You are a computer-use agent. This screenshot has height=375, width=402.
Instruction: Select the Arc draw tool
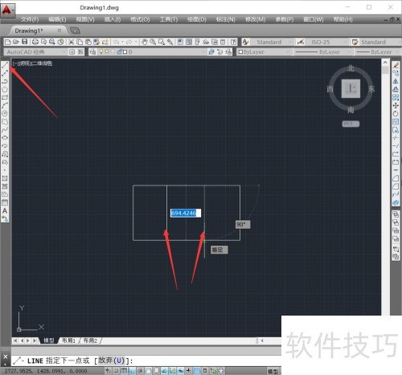[x=5, y=105]
